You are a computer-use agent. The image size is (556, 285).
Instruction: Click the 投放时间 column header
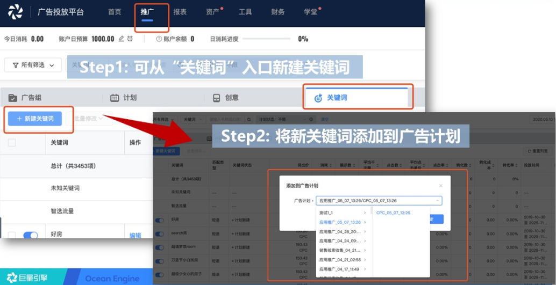[531, 165]
